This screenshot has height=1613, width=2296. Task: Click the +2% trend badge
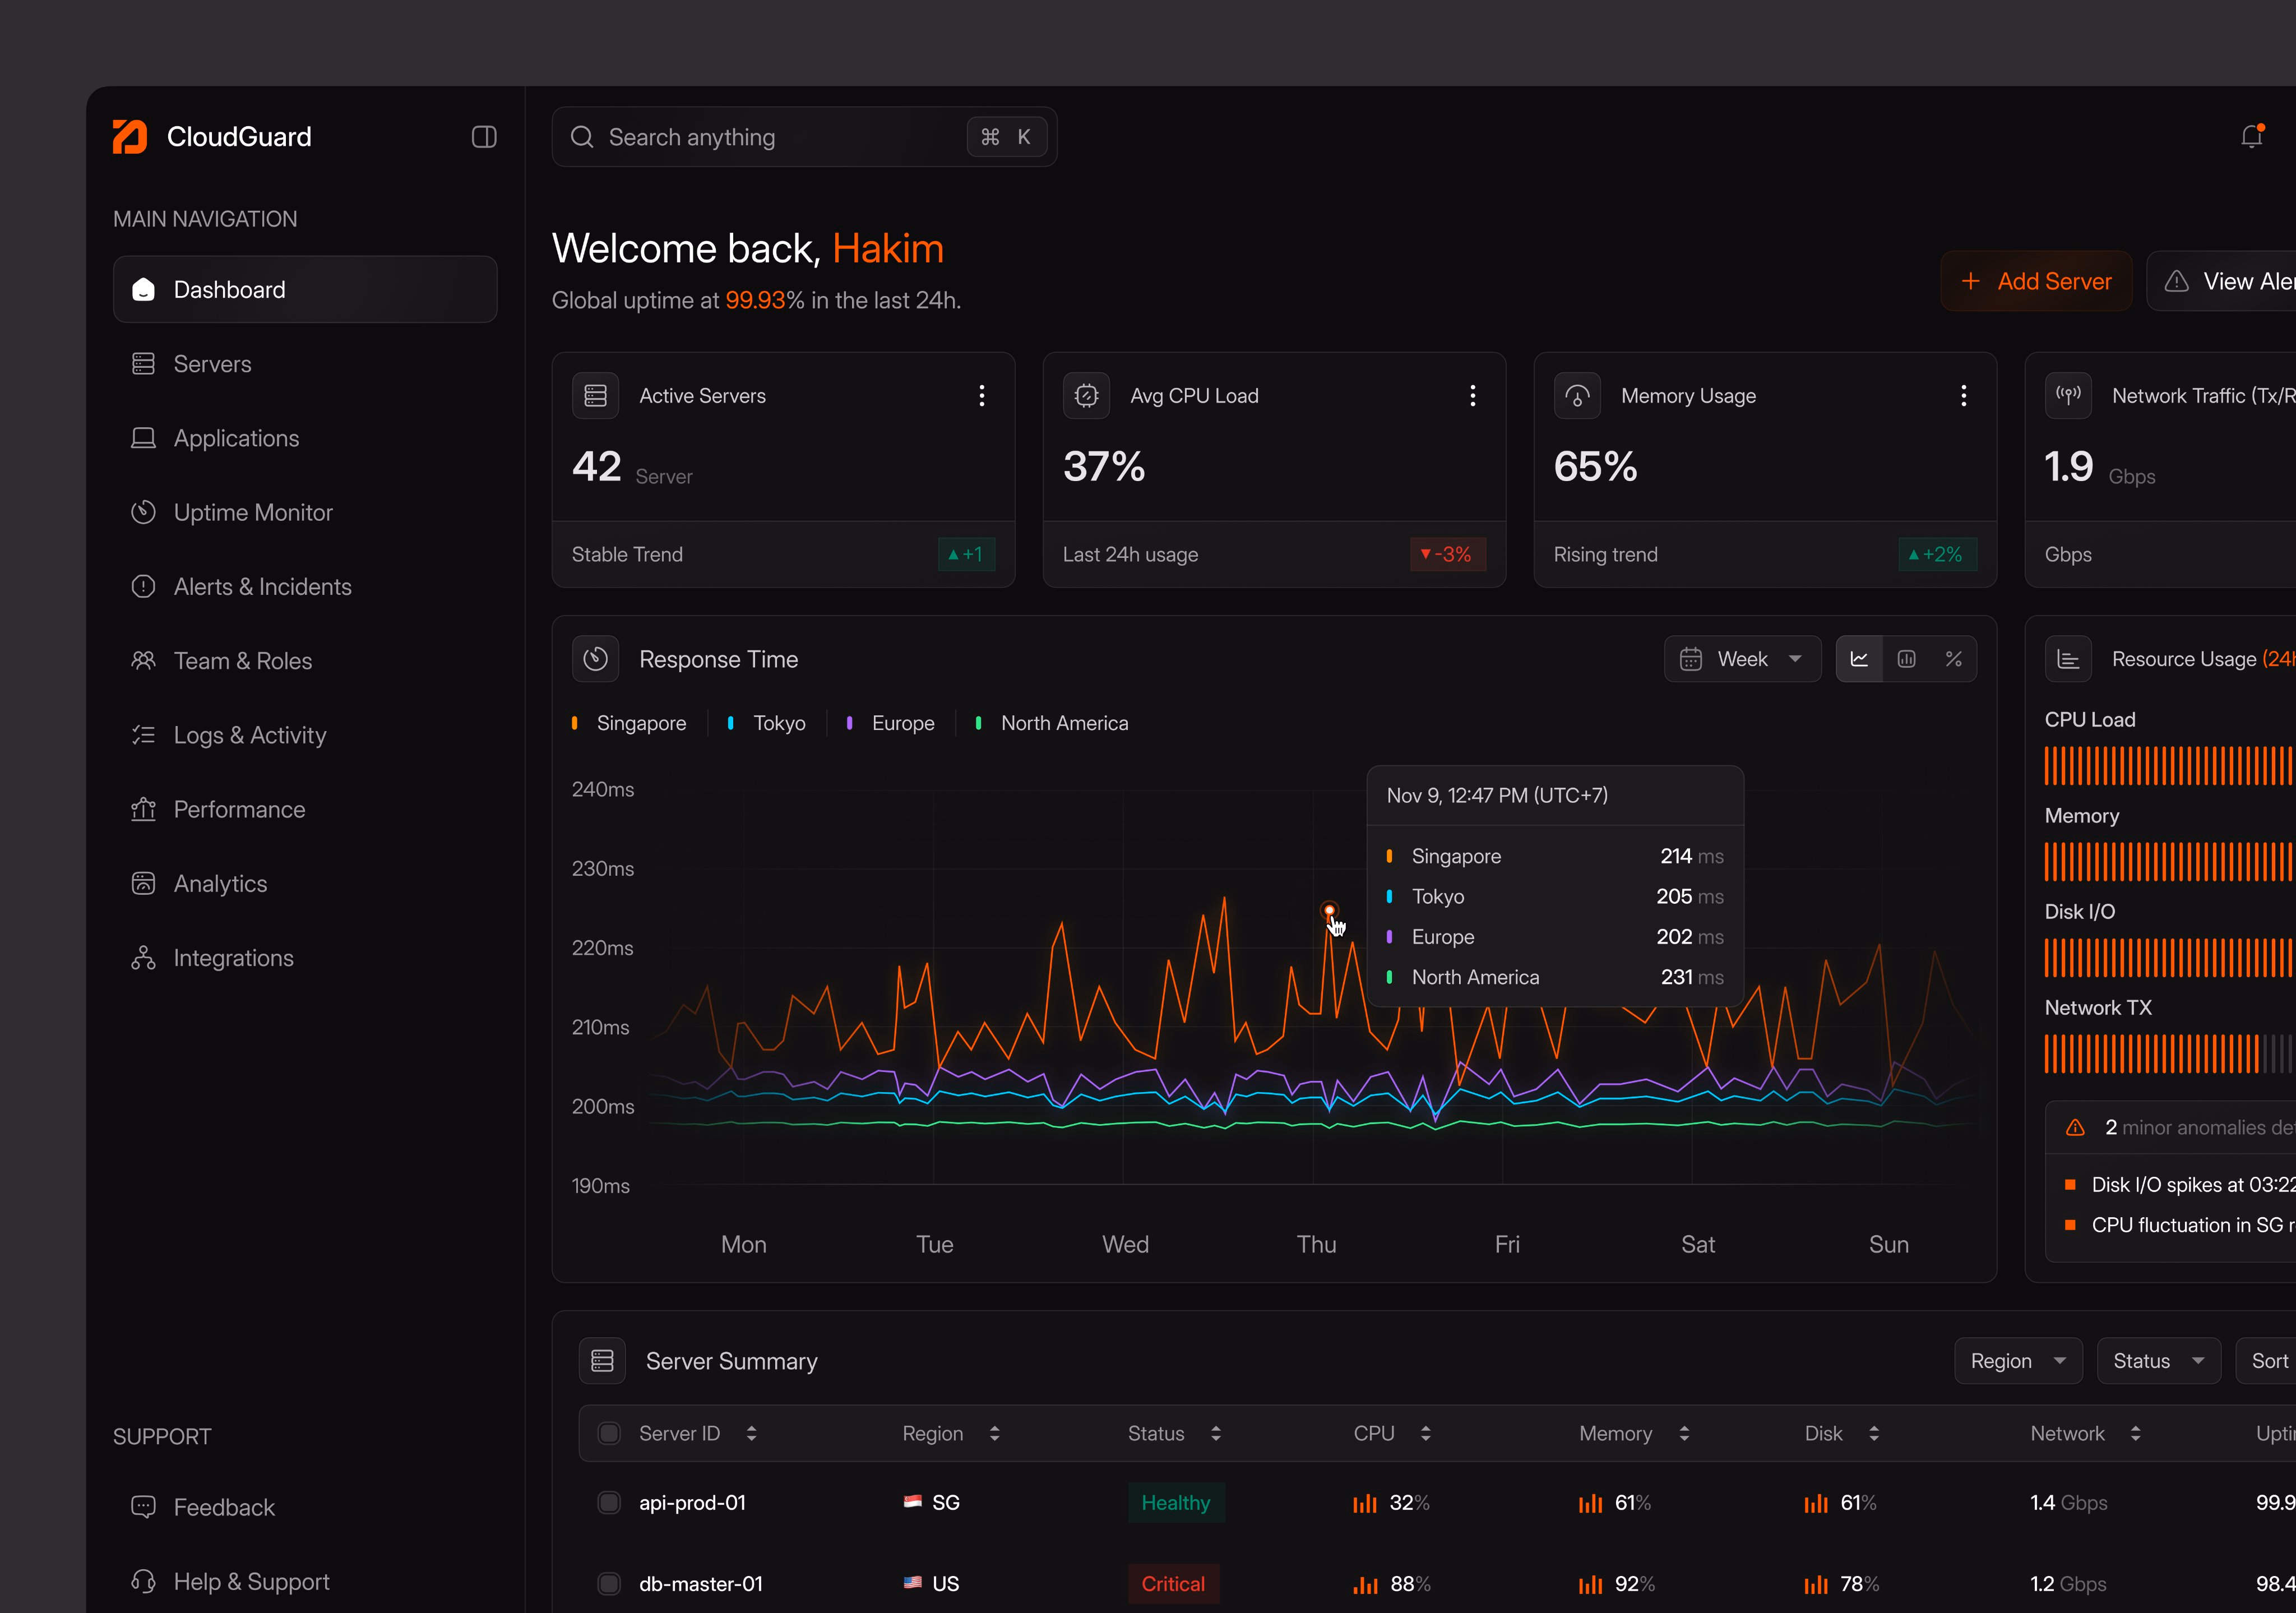point(1937,554)
